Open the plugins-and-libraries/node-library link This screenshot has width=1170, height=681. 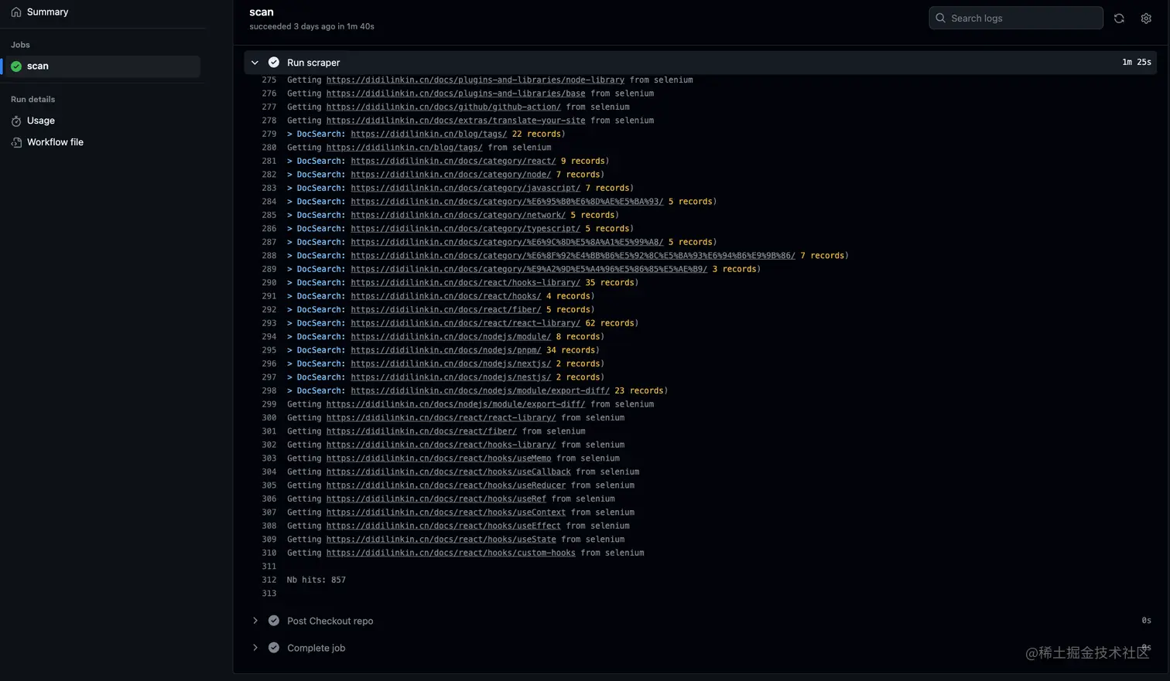tap(475, 80)
